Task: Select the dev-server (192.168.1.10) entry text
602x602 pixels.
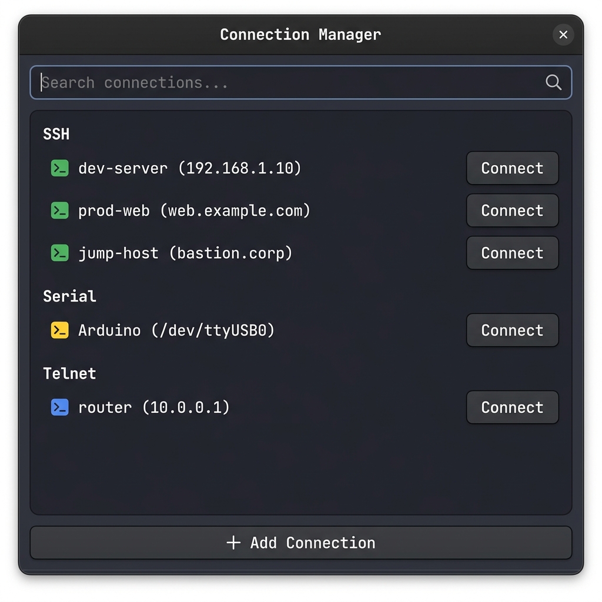Action: 190,168
